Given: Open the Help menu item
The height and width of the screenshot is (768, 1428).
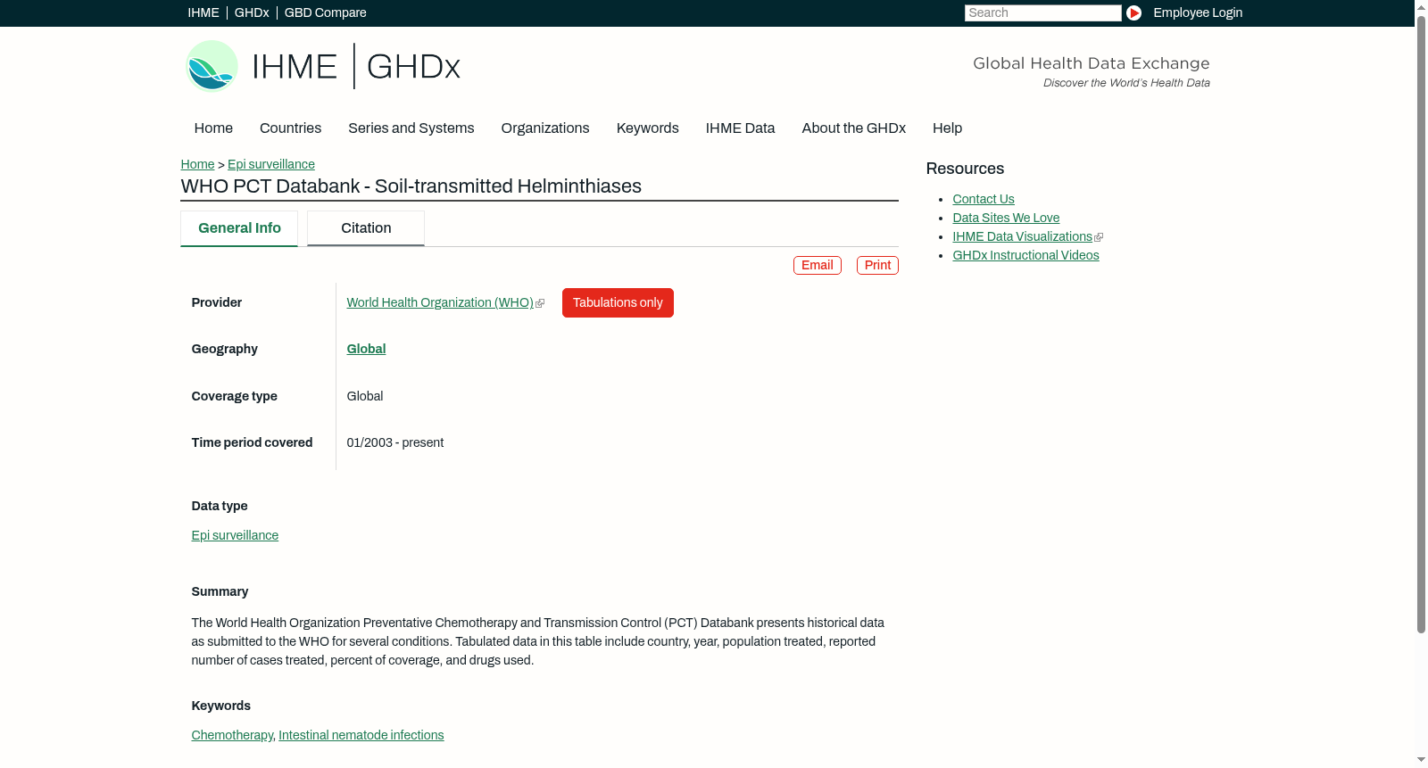Looking at the screenshot, I should [x=948, y=128].
